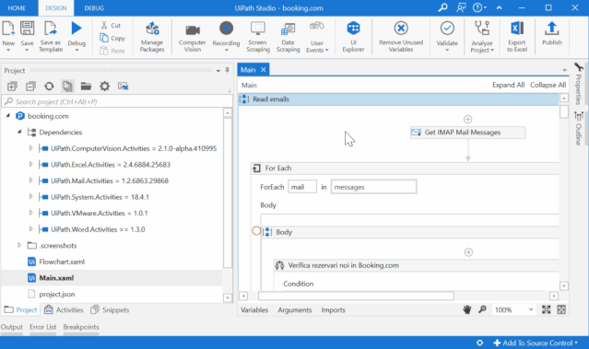This screenshot has width=589, height=349.
Task: Launch Computer Vision recorder
Action: point(193,38)
